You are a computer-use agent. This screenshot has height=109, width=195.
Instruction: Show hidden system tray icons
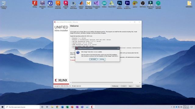pos(171,107)
